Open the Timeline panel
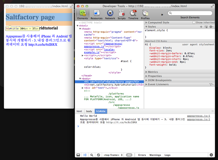This screenshot has width=218, height=160. click(133, 15)
